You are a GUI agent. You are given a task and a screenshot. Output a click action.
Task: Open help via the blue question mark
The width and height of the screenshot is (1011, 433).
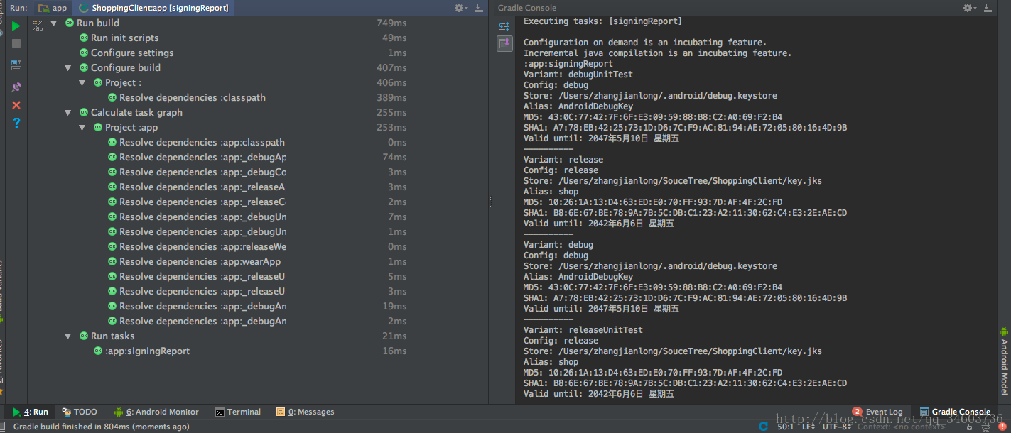[x=16, y=123]
